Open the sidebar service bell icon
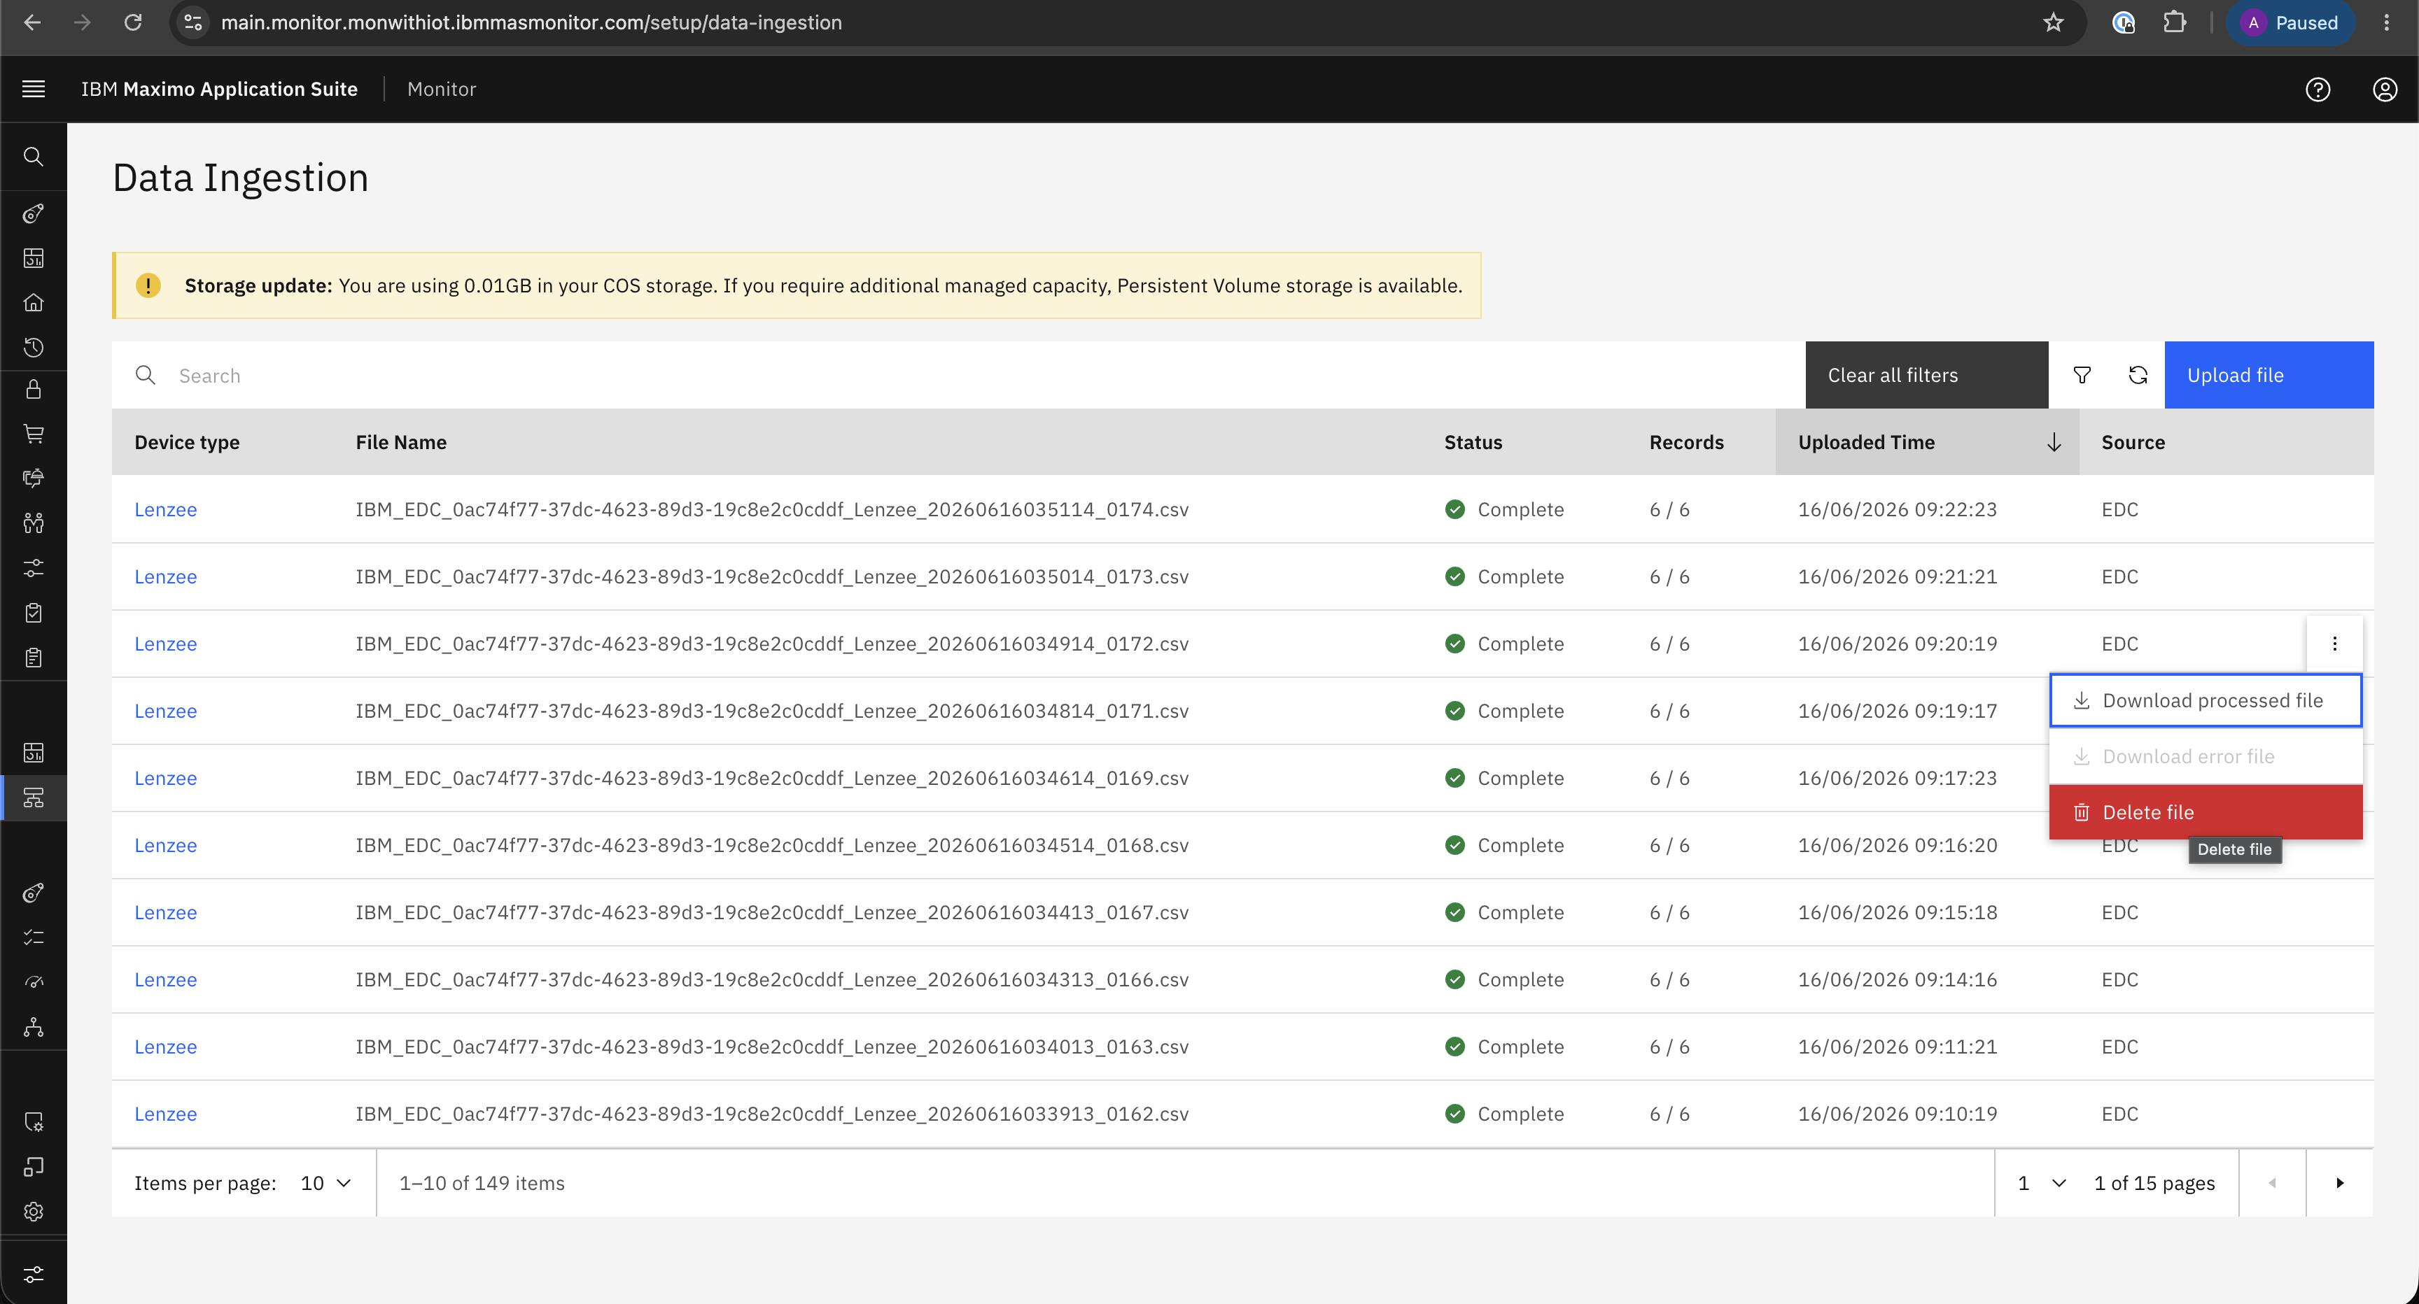2419x1304 pixels. [x=34, y=478]
